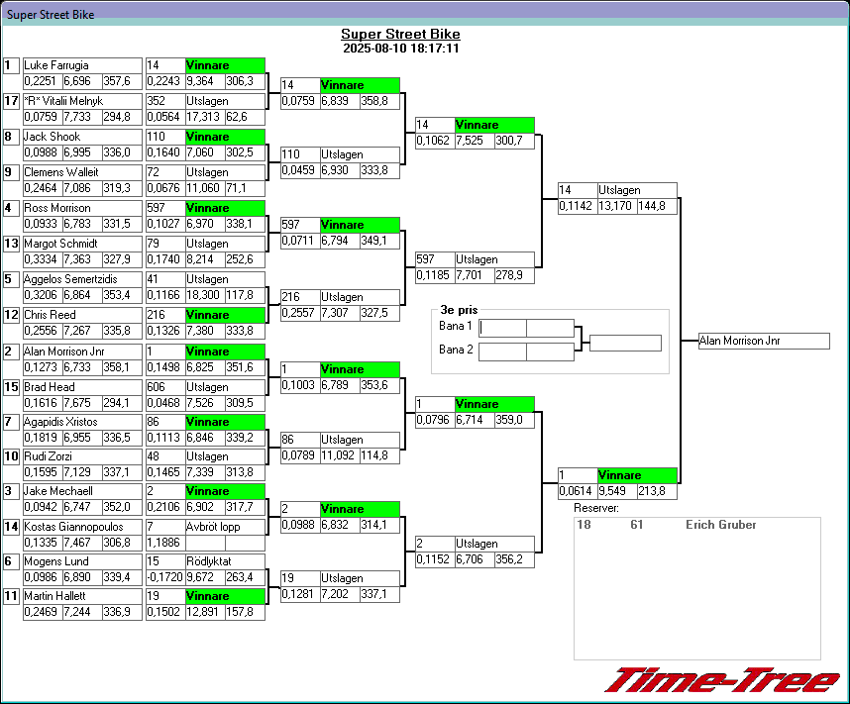This screenshot has height=704, width=850.
Task: Select Jack Shook's name cell
Action: tap(81, 137)
